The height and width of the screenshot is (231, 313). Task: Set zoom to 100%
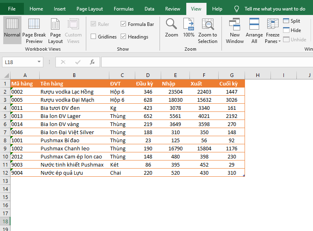tap(189, 28)
